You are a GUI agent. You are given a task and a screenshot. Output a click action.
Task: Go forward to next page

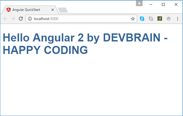[x=13, y=19]
